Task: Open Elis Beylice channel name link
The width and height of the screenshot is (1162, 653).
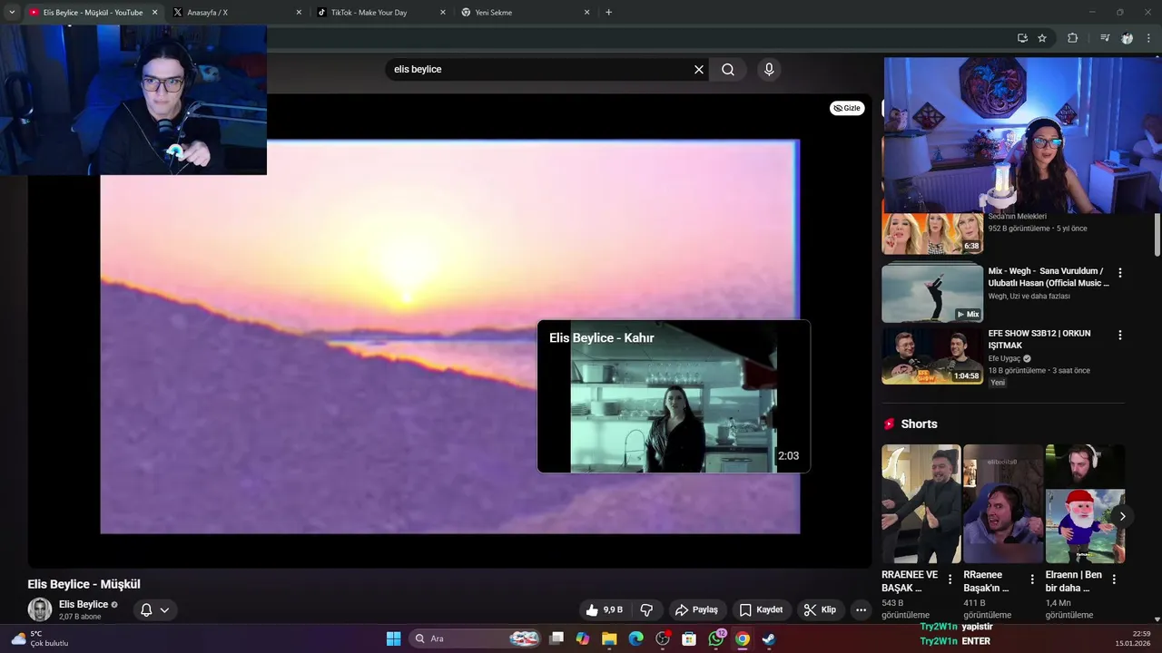Action: click(84, 605)
